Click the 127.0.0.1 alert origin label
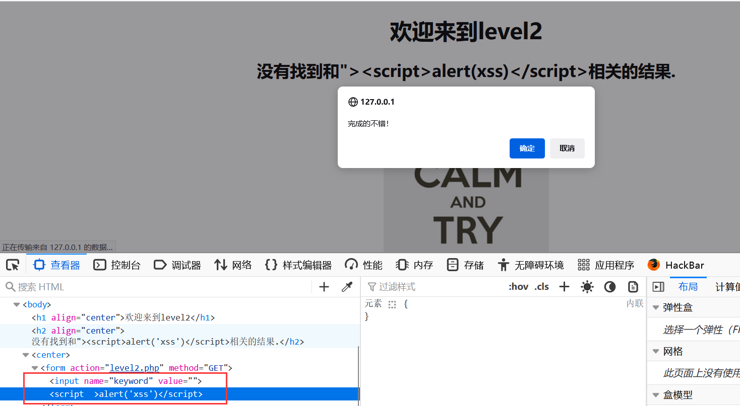Screen dimensions: 740x406 click(378, 102)
